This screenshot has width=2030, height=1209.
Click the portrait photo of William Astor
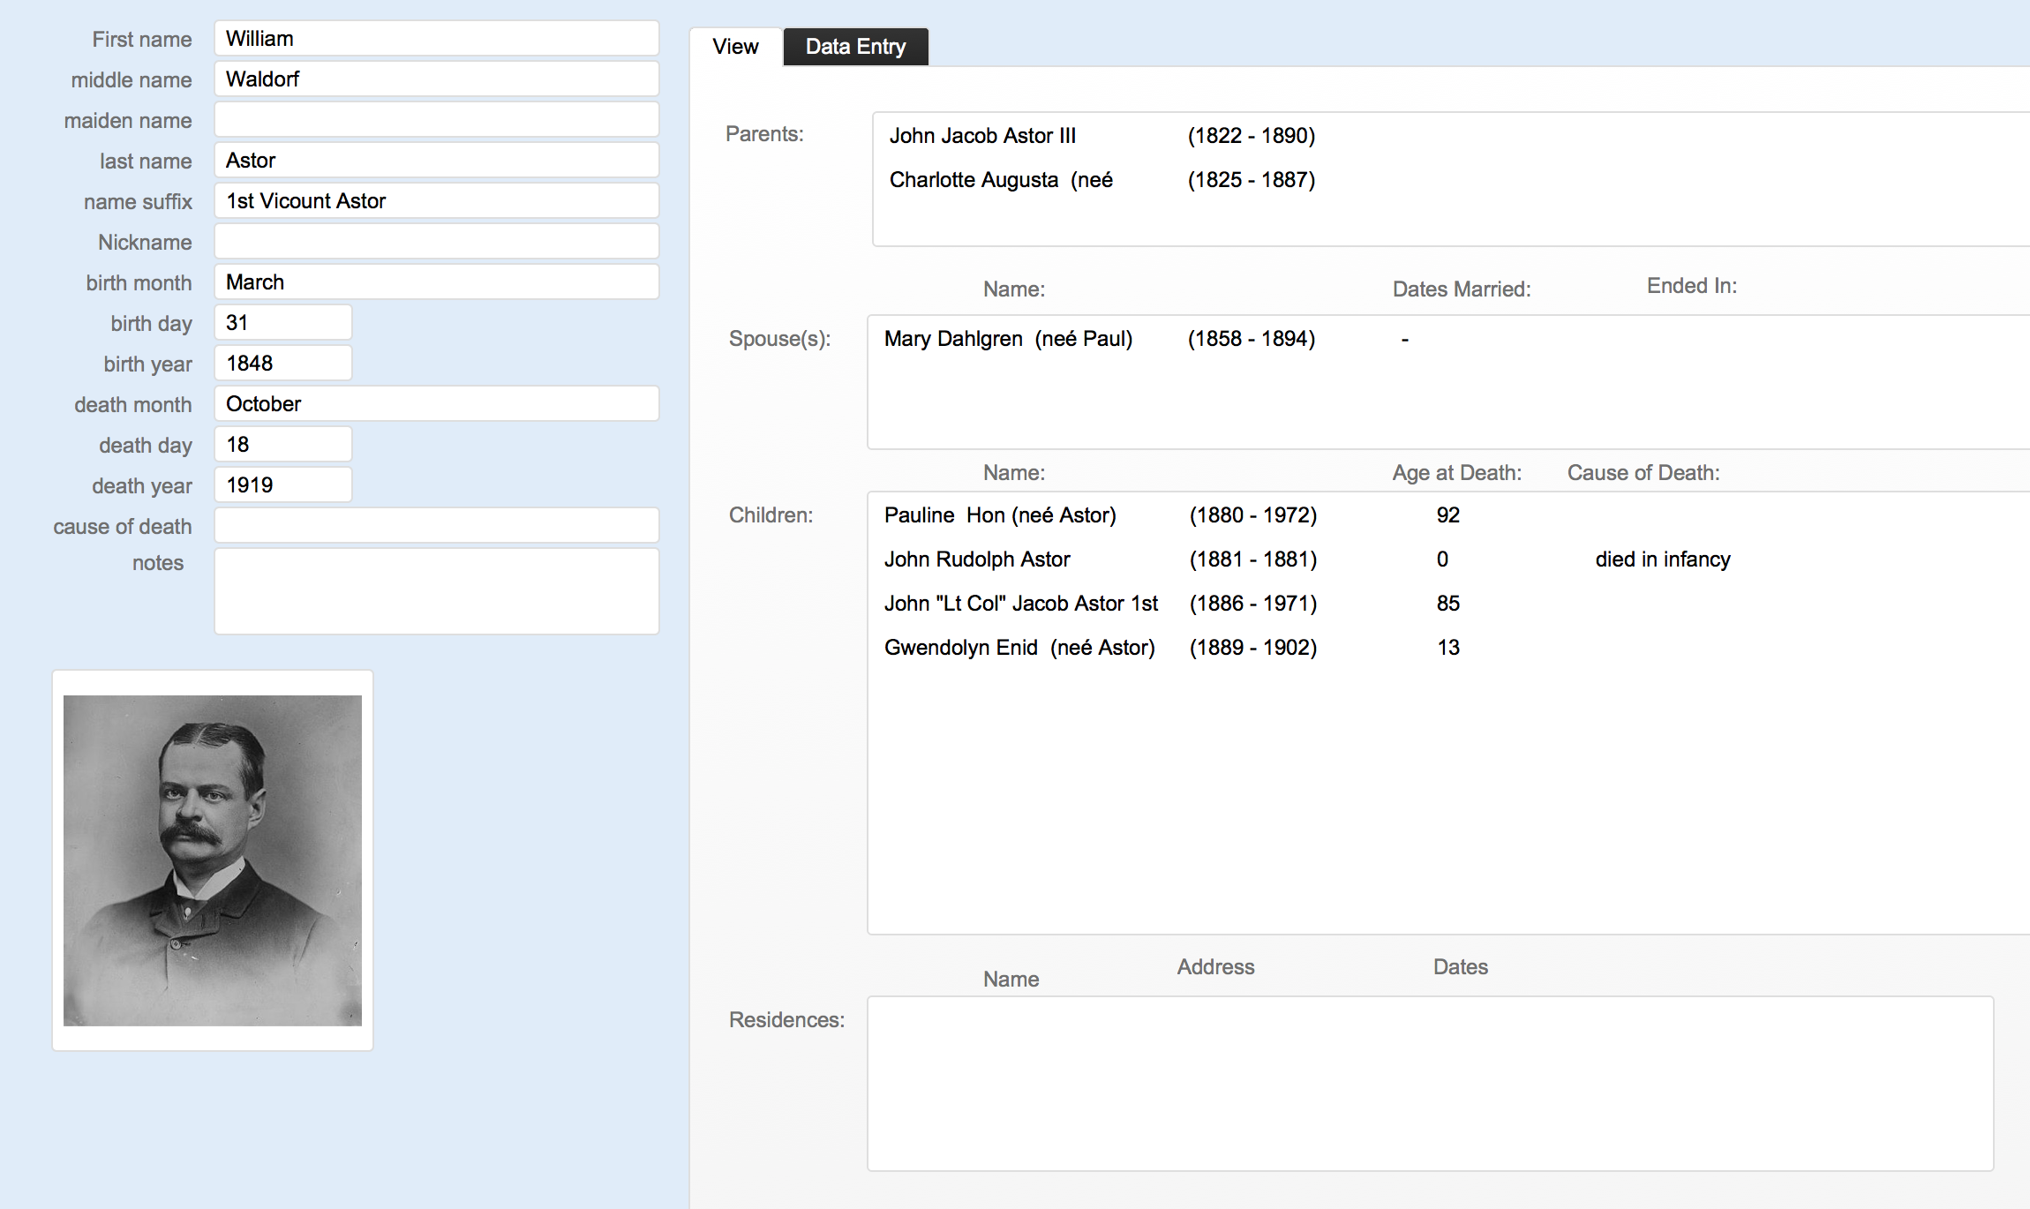(x=213, y=860)
